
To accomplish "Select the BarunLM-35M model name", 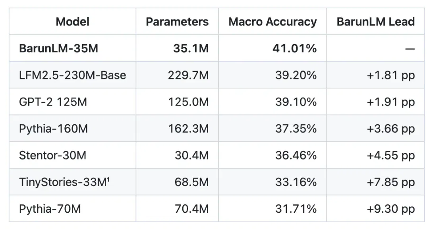I will click(58, 48).
